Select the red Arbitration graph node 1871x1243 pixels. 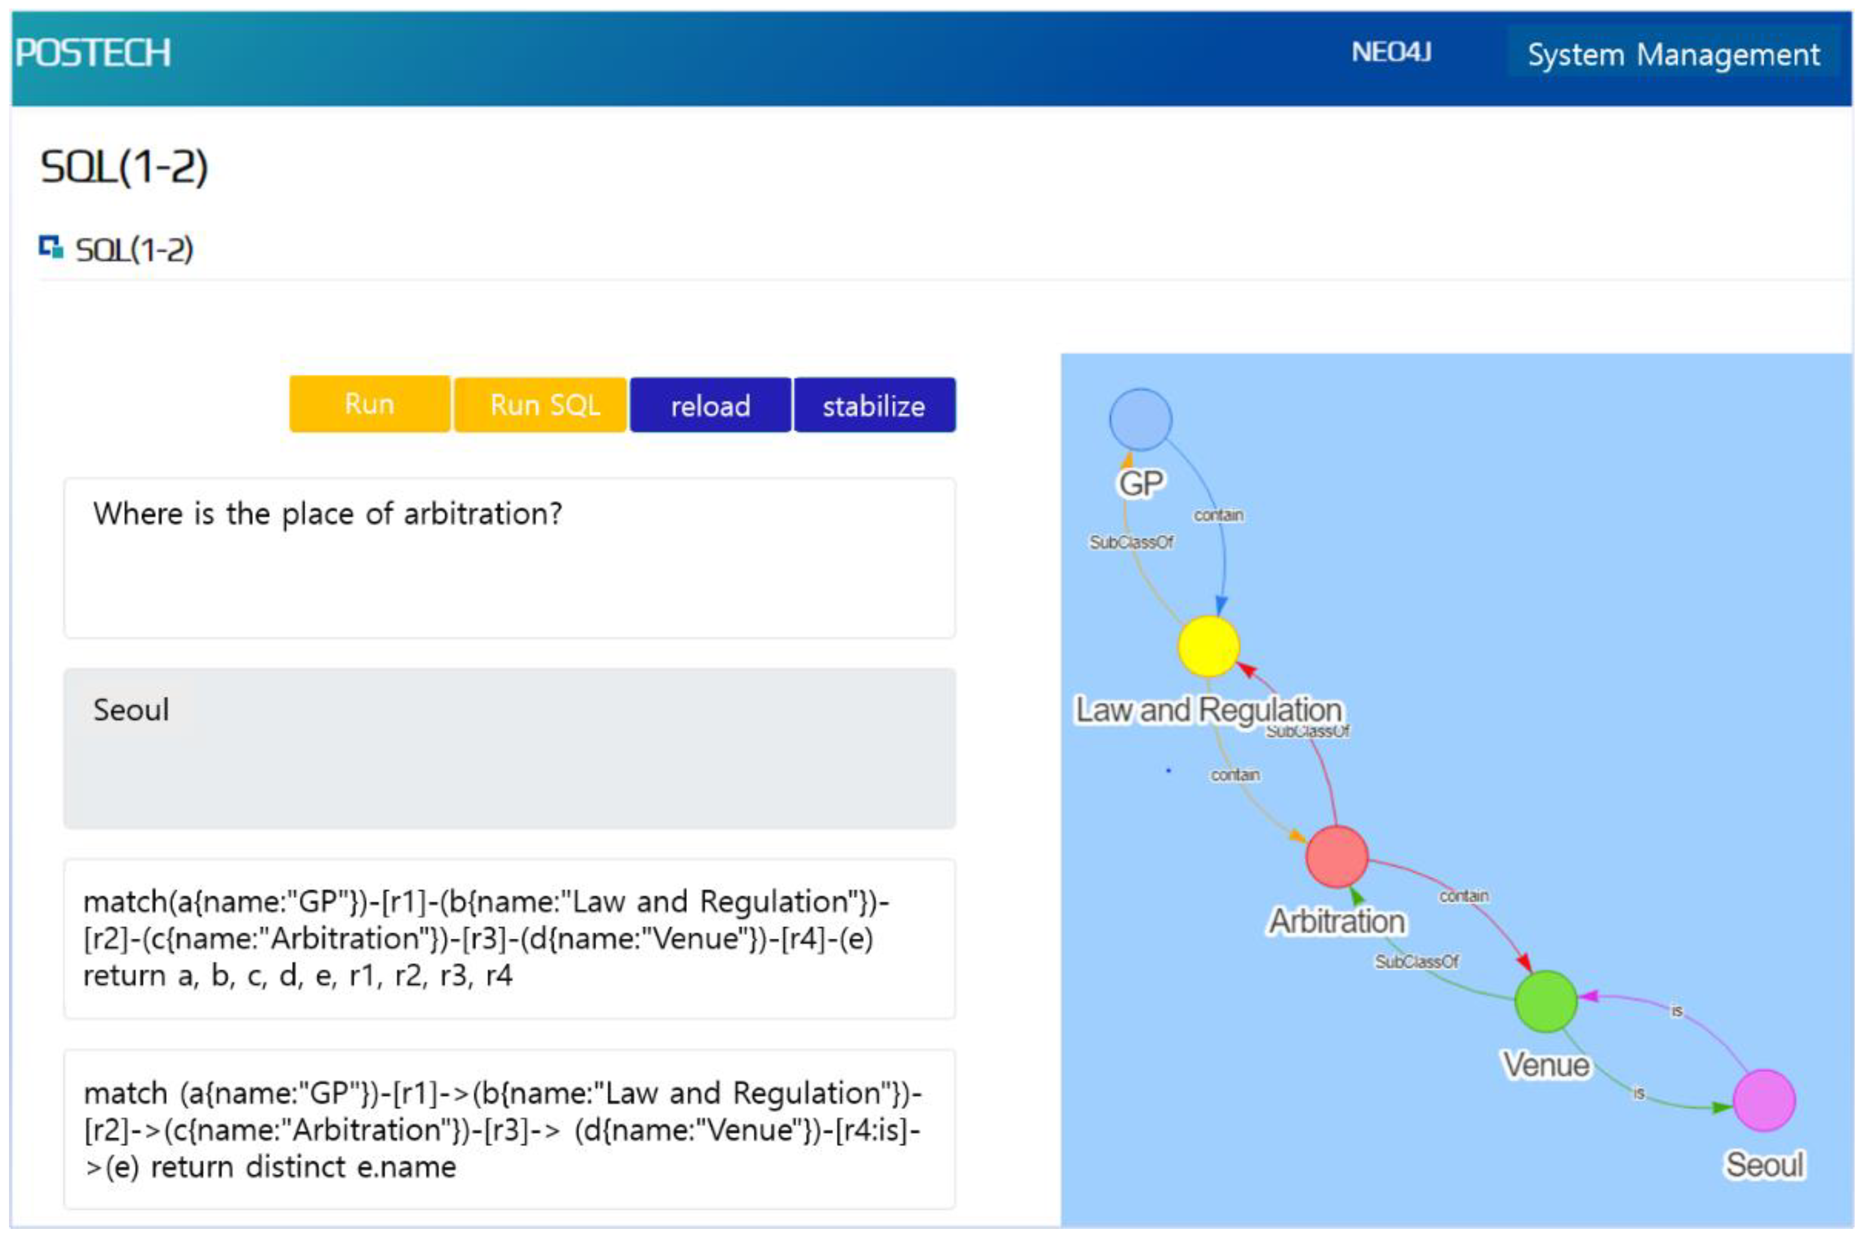point(1336,856)
